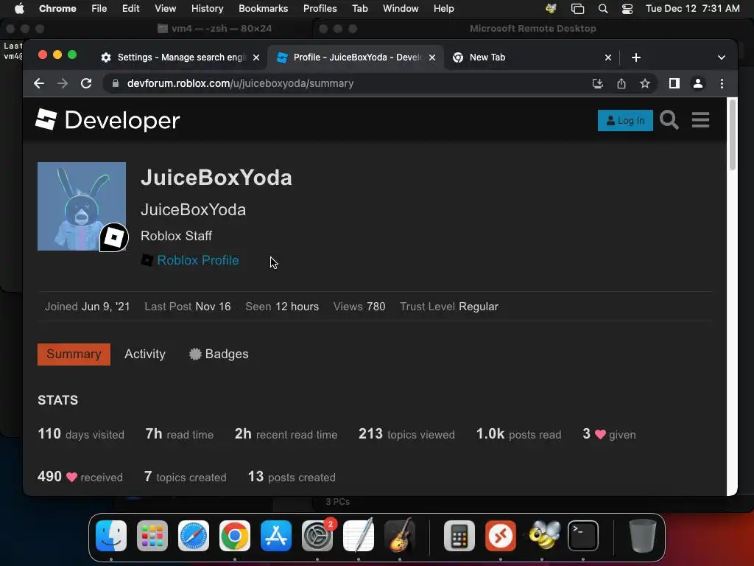This screenshot has width=754, height=566.
Task: Click JuiceBoxYoda's avatar image
Action: click(82, 206)
